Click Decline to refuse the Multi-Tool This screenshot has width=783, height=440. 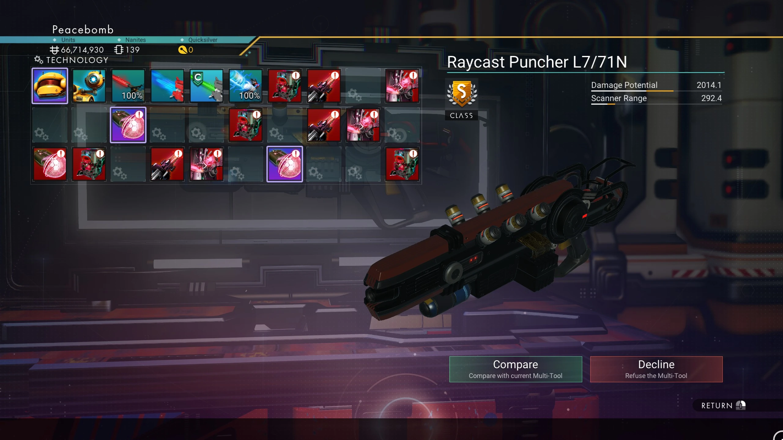[656, 369]
